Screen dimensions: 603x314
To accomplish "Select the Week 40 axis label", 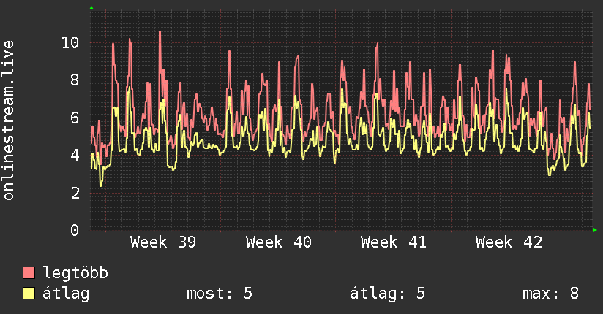I will 278,242.
